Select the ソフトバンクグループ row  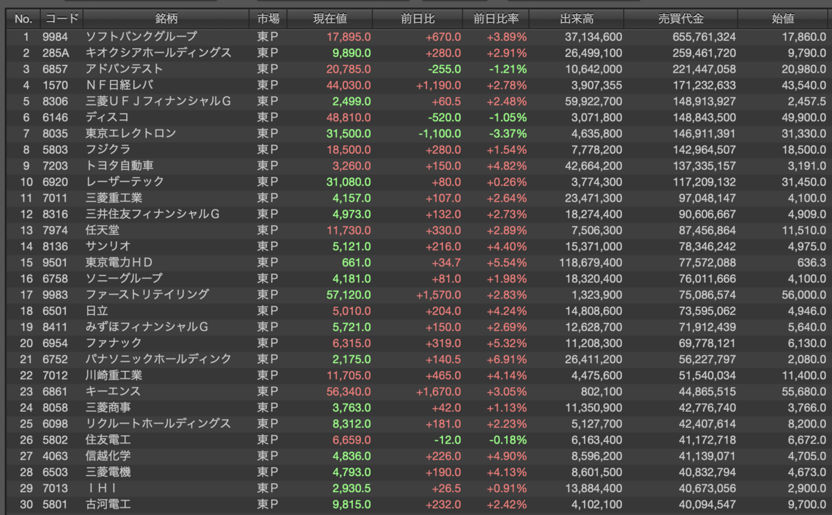coord(416,37)
